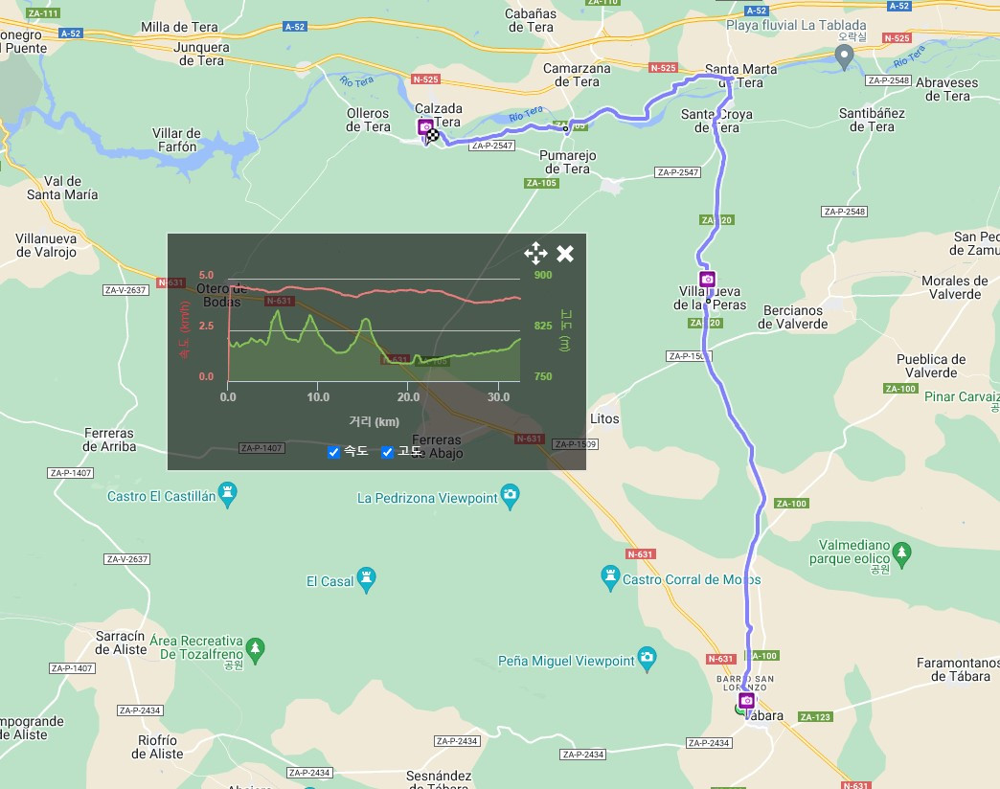The width and height of the screenshot is (1000, 789).
Task: Click the Santa Marta de Tera town label
Action: 740,76
